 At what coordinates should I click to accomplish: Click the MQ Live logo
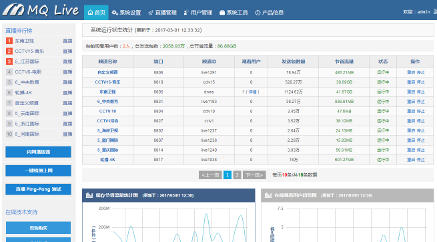(41, 10)
